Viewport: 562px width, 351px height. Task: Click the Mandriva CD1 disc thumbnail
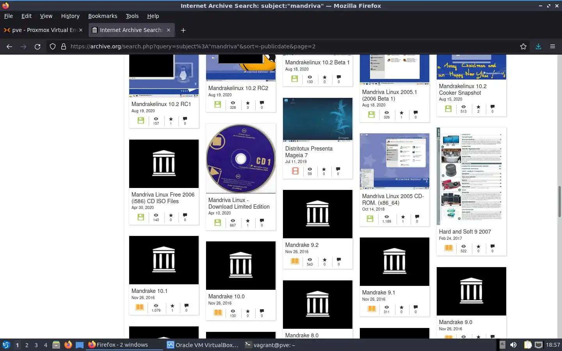click(x=241, y=158)
